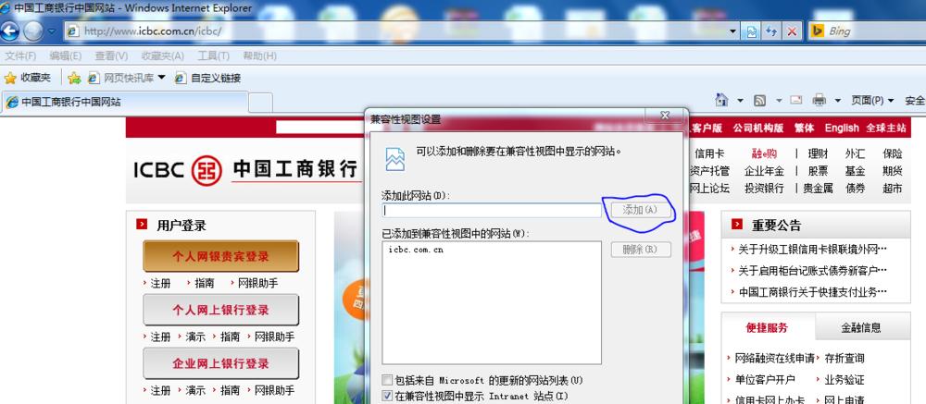The image size is (926, 404).
Task: Click the ICBC logo on the webpage
Action: click(245, 170)
